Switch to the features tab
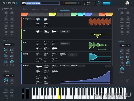134x101 pixels. point(75,9)
